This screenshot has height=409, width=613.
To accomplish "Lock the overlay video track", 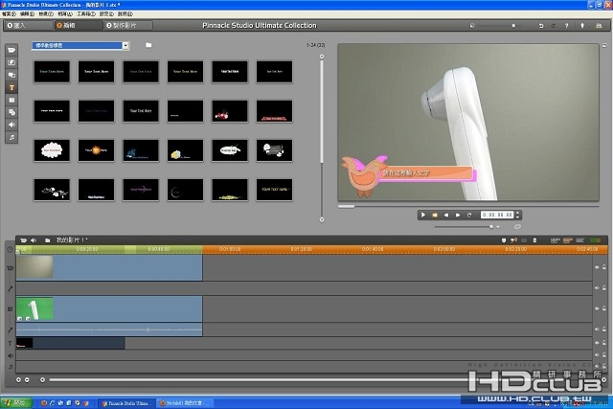I will tap(604, 308).
